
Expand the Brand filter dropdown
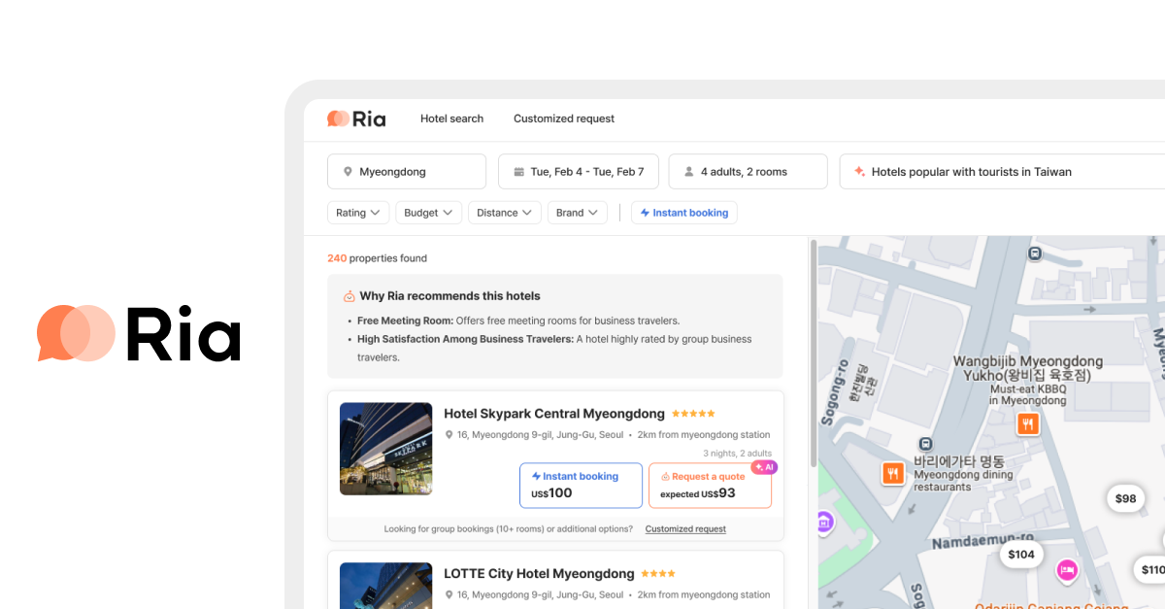click(x=578, y=213)
